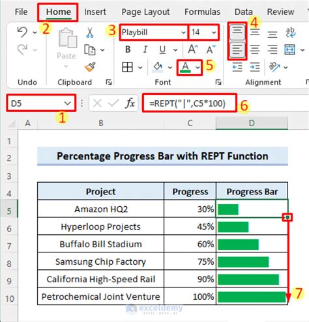Switch to the Formulas tab
The height and width of the screenshot is (322, 309).
click(x=202, y=12)
